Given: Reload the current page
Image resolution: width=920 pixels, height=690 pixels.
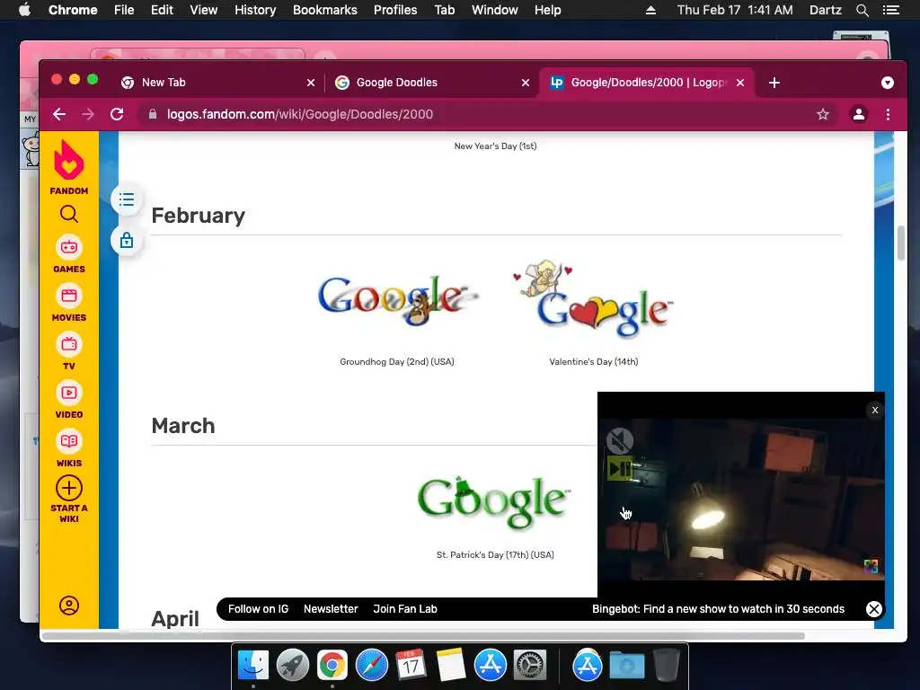Looking at the screenshot, I should (x=117, y=114).
